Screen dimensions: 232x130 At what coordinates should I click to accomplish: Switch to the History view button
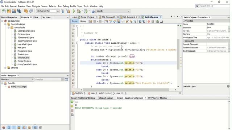(83, 21)
